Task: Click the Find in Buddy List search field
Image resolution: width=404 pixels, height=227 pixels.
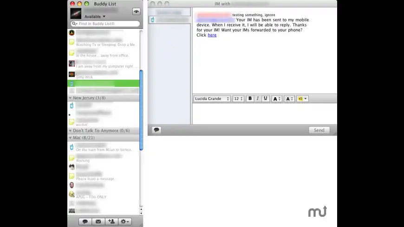Action: [105, 24]
